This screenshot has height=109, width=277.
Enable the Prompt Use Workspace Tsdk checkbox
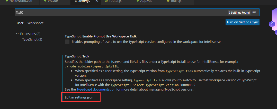point(67,42)
